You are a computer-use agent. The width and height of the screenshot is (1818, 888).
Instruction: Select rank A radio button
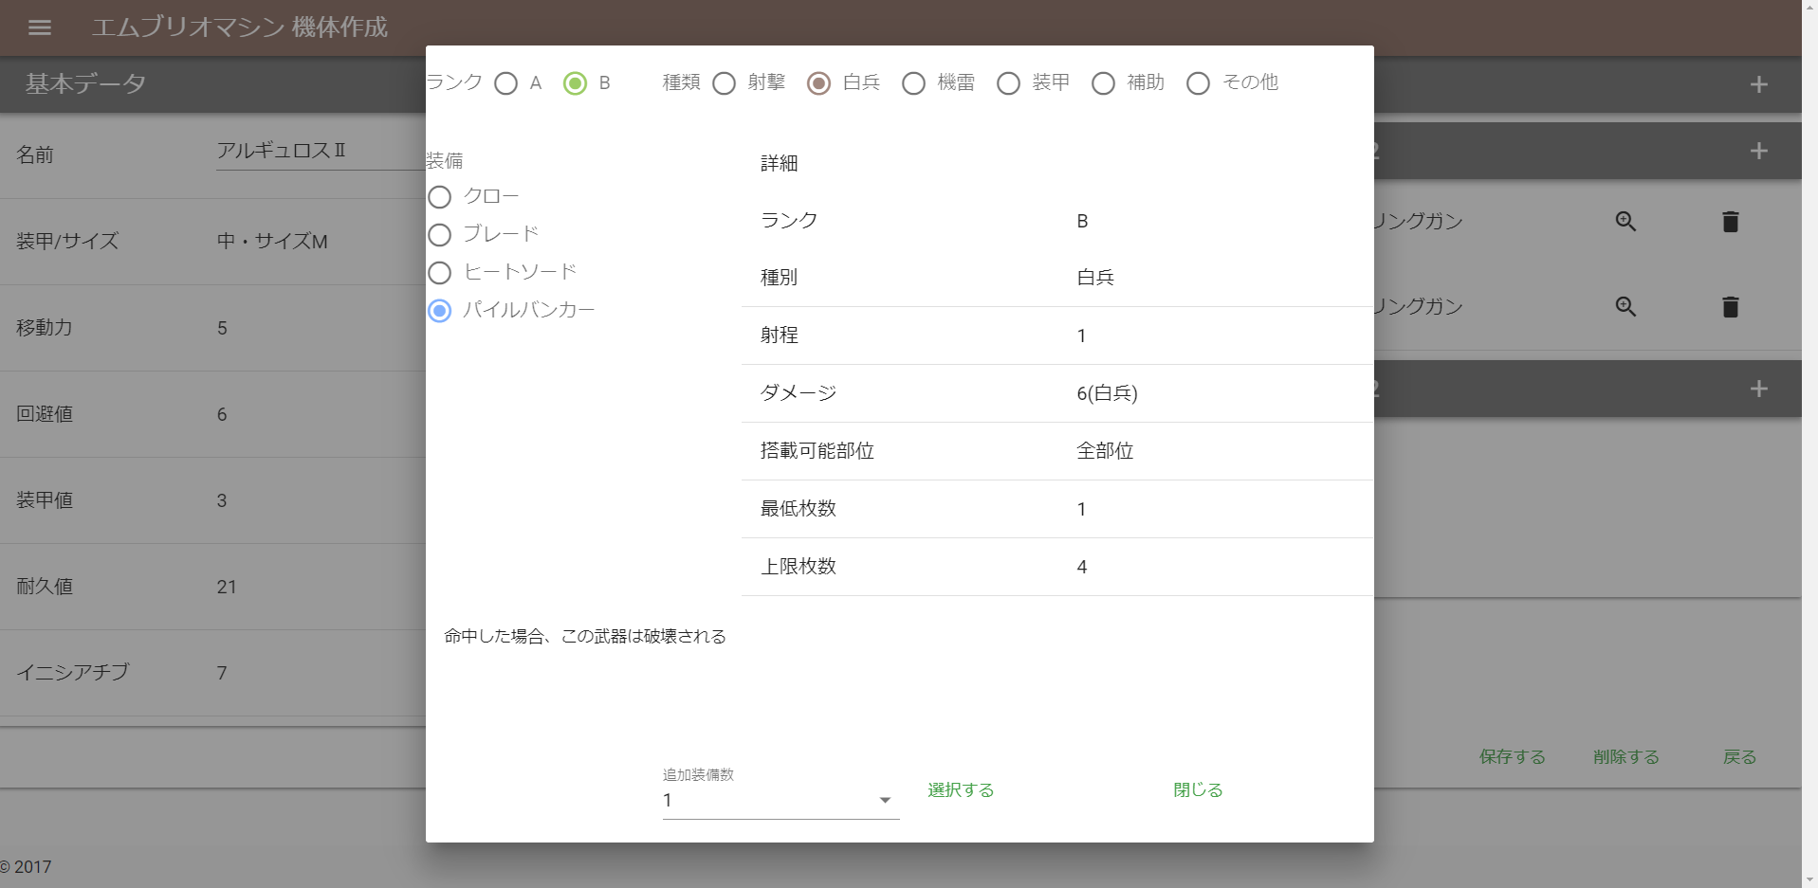click(x=506, y=83)
